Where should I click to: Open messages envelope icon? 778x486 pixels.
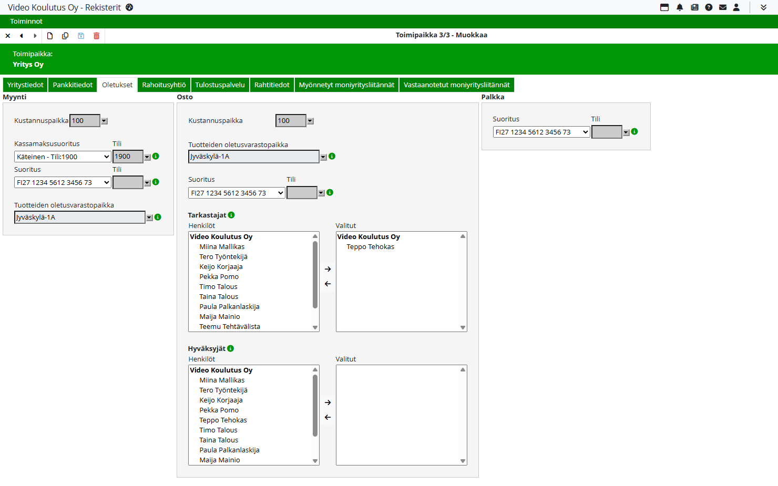click(723, 7)
